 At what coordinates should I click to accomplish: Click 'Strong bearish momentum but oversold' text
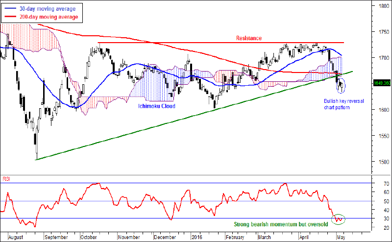tap(281, 224)
